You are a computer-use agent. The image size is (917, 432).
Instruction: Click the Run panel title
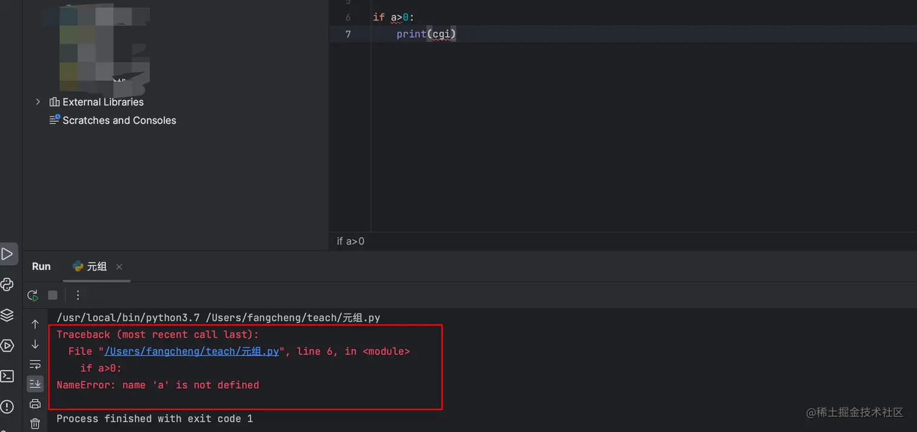click(41, 266)
